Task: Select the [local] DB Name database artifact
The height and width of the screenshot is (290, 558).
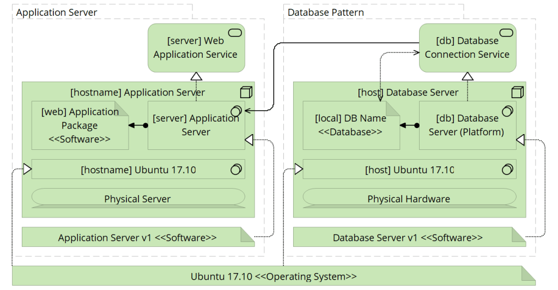Action: pyautogui.click(x=350, y=126)
